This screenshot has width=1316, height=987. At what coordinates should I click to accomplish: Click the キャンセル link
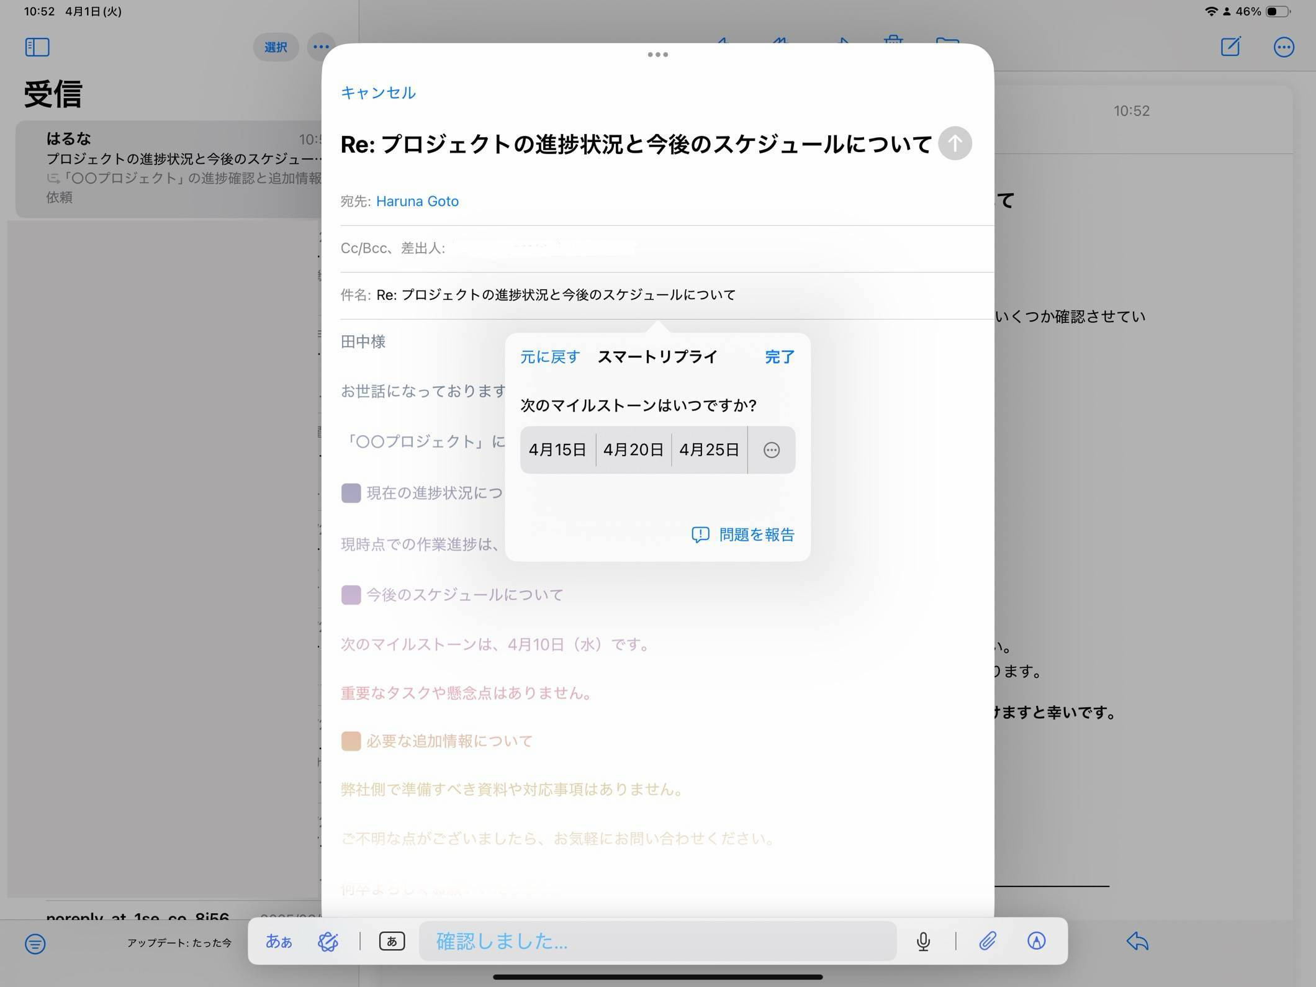coord(378,92)
